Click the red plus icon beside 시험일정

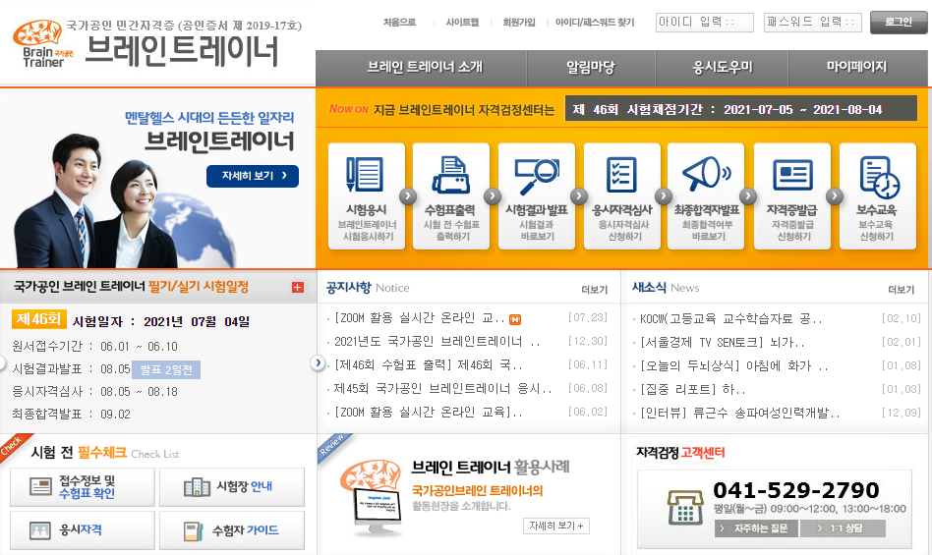click(x=298, y=287)
